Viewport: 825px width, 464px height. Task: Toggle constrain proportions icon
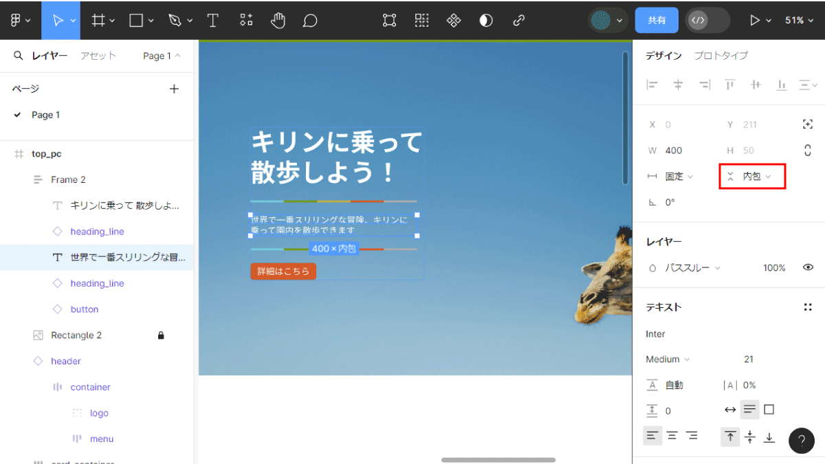click(808, 150)
